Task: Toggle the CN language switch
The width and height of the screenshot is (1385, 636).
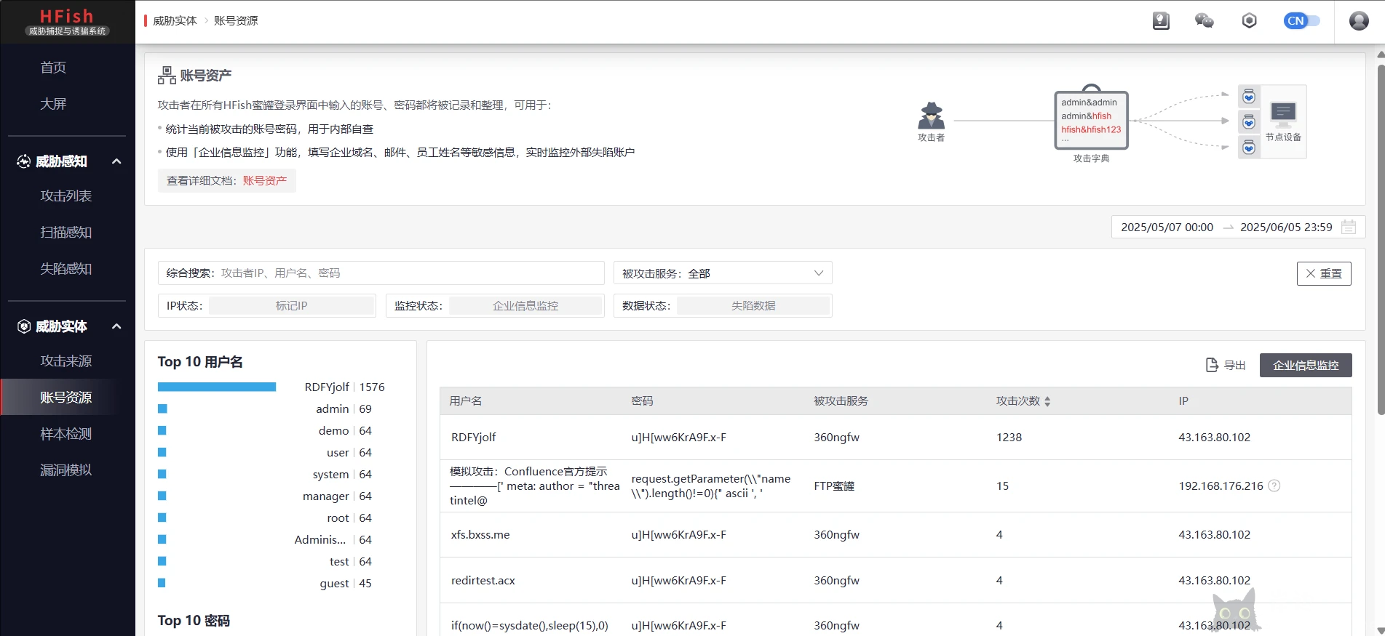Action: click(x=1301, y=21)
